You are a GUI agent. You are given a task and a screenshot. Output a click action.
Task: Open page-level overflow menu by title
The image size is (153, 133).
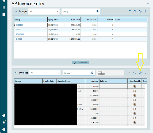click(x=148, y=3)
